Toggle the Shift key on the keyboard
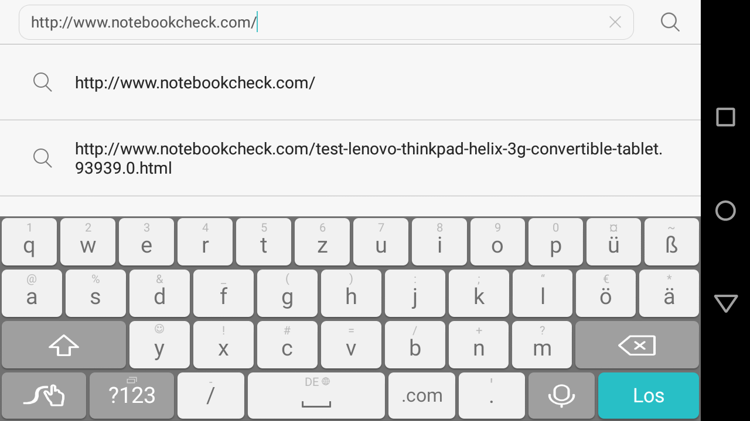Image resolution: width=750 pixels, height=421 pixels. 63,345
